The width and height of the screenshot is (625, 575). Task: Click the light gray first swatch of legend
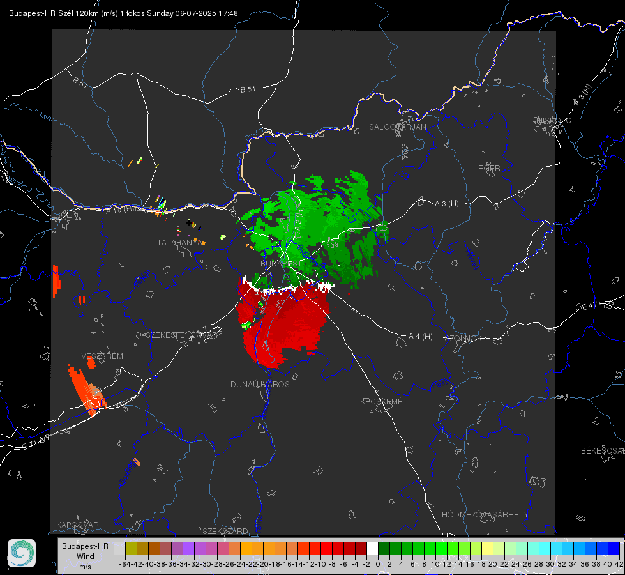click(119, 548)
